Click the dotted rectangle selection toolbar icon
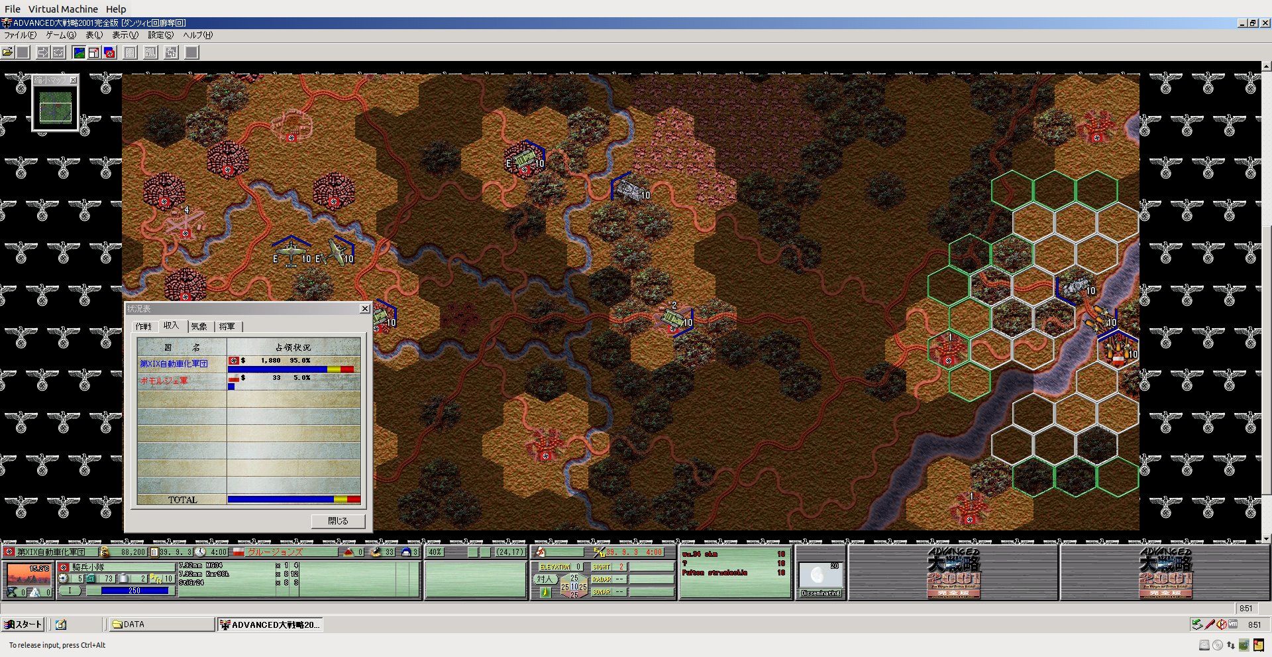 59,52
